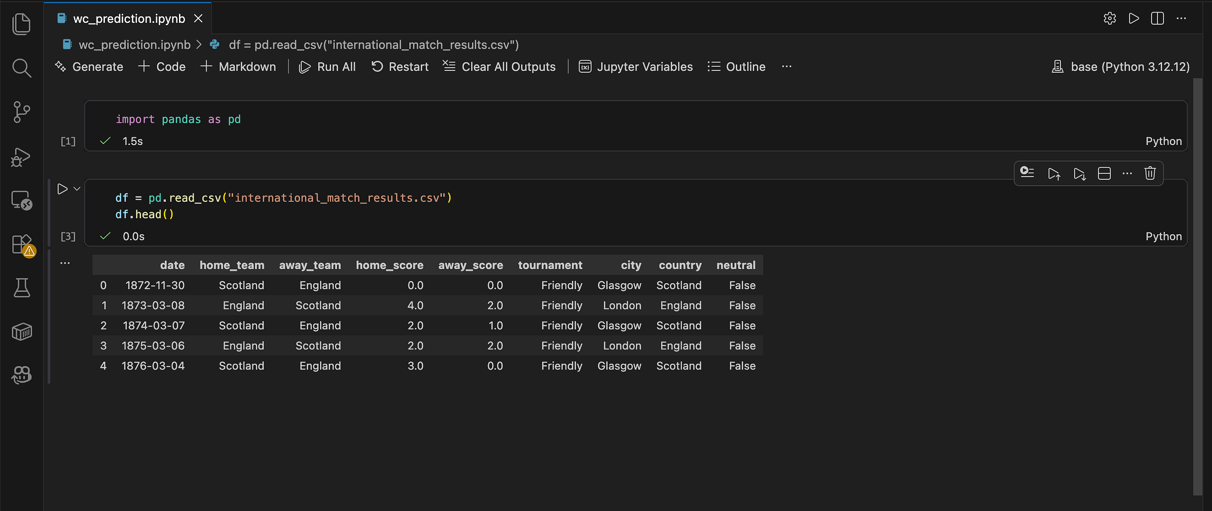Screen dimensions: 1212x511
Task: Click Run All in notebook toolbar
Action: [327, 67]
